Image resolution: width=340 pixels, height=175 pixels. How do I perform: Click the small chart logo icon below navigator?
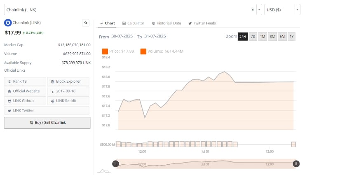click(x=104, y=171)
